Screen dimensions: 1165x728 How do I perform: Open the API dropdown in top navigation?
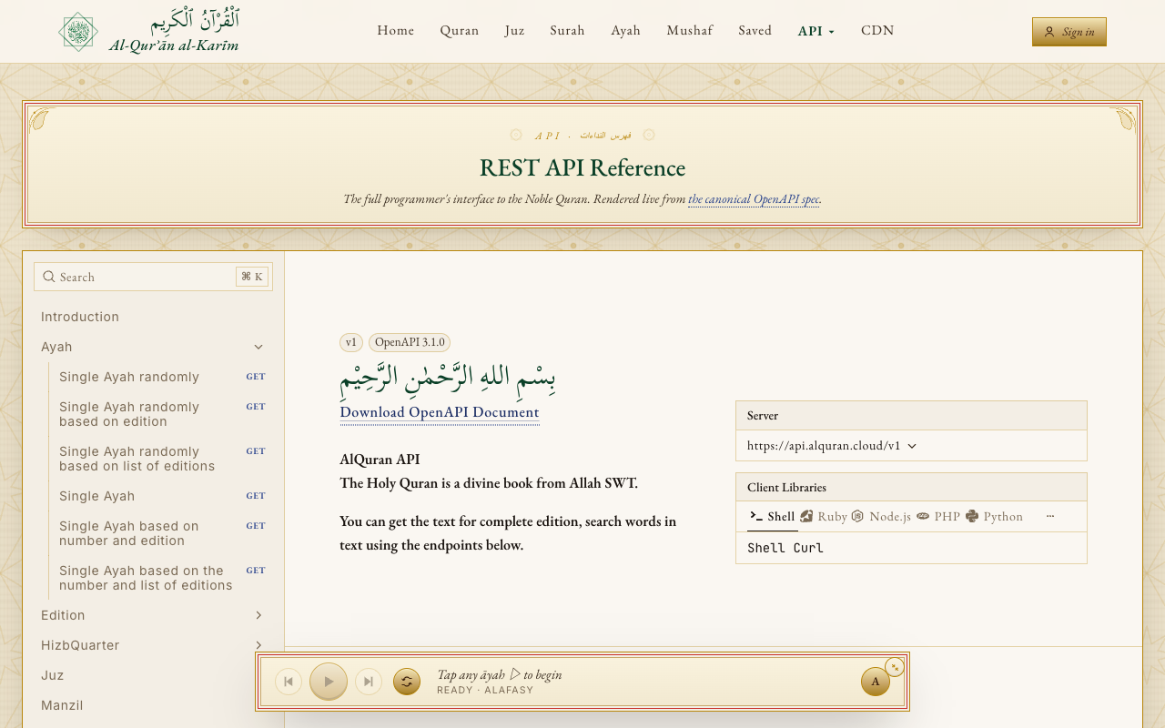816,31
